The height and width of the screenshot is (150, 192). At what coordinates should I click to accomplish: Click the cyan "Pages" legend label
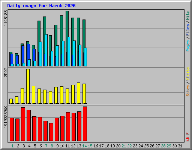(187, 46)
